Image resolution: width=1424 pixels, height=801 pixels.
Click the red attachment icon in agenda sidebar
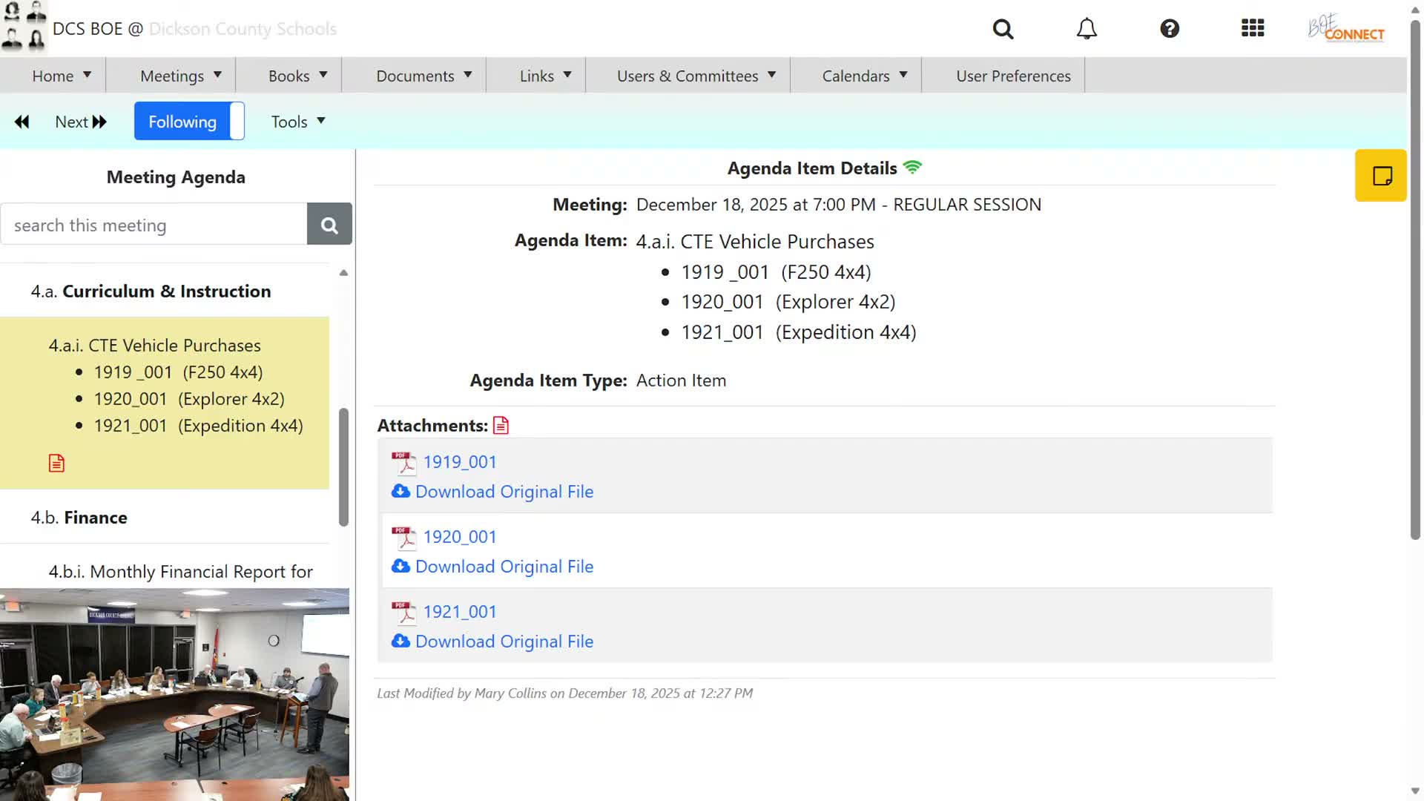pos(57,464)
